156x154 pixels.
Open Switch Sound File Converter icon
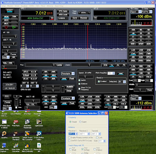pos(27,136)
